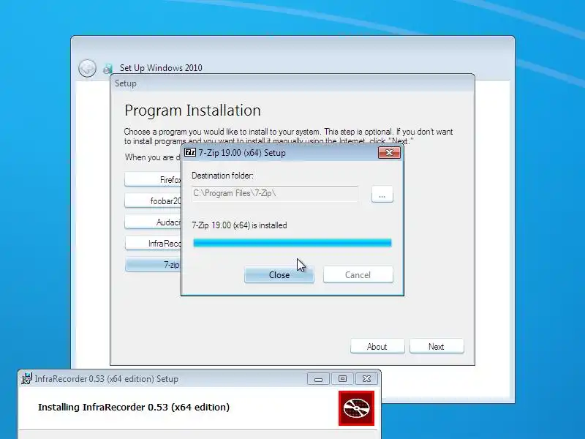Click 'Installing InfraRecorder 0.53 (x64 edition)' text
Viewport: 585px width, 439px height.
point(134,407)
